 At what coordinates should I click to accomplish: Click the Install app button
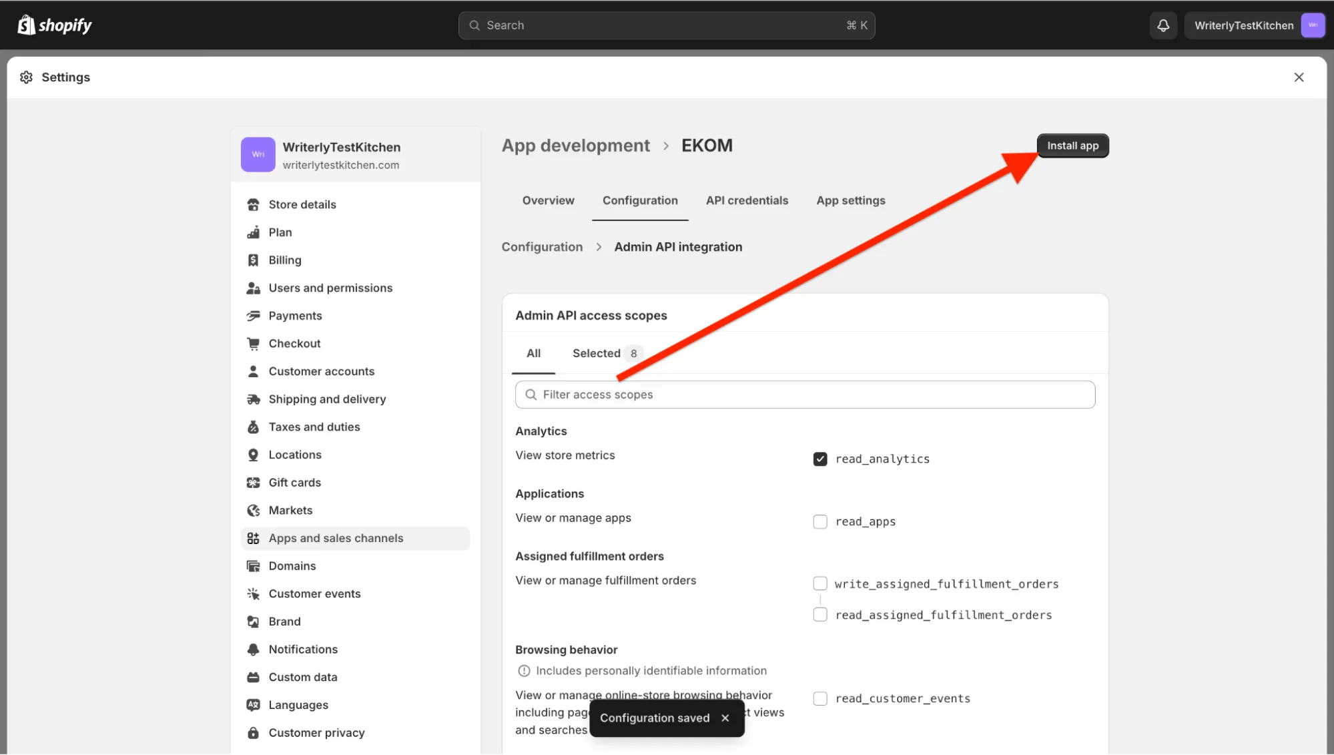coord(1072,146)
